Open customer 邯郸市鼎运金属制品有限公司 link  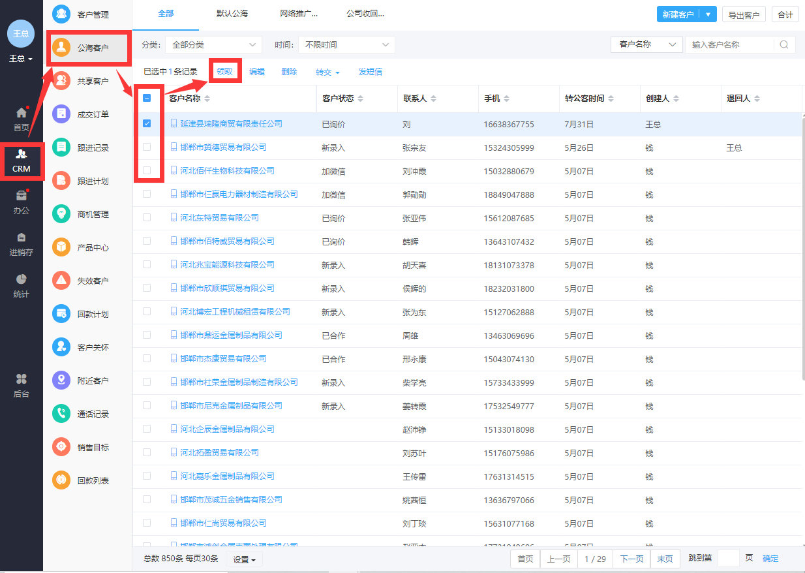(x=231, y=335)
